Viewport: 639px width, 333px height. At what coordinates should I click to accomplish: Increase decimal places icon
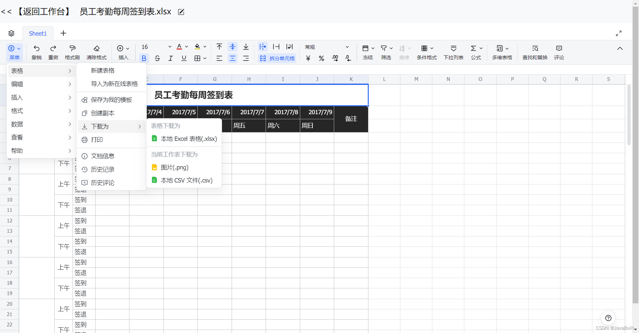pyautogui.click(x=335, y=58)
